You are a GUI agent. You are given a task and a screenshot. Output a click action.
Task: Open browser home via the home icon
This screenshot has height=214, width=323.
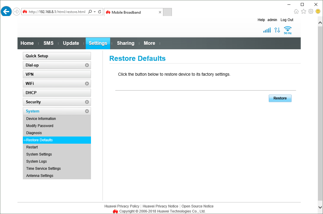[296, 11]
